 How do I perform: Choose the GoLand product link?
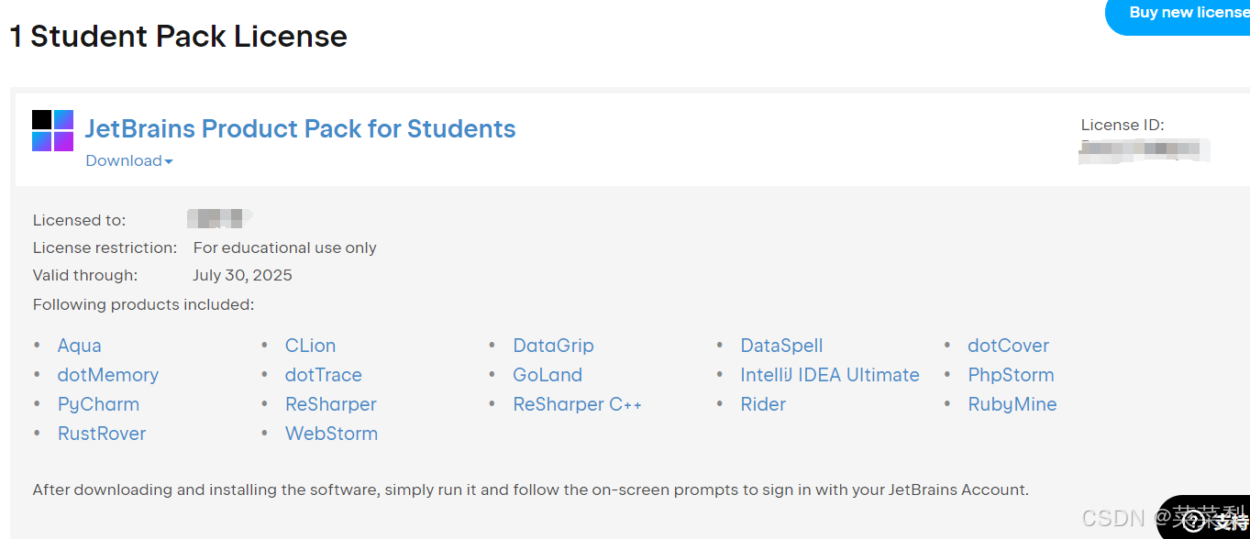tap(548, 375)
